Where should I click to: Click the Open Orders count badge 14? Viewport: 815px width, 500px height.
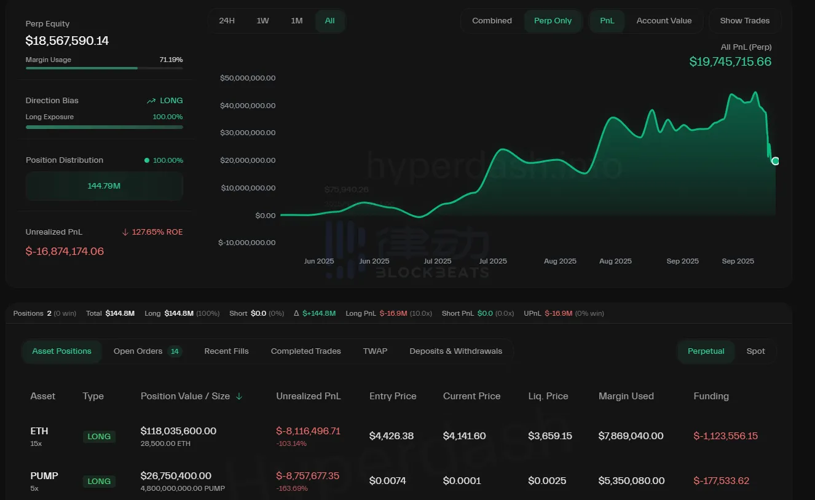click(x=175, y=351)
